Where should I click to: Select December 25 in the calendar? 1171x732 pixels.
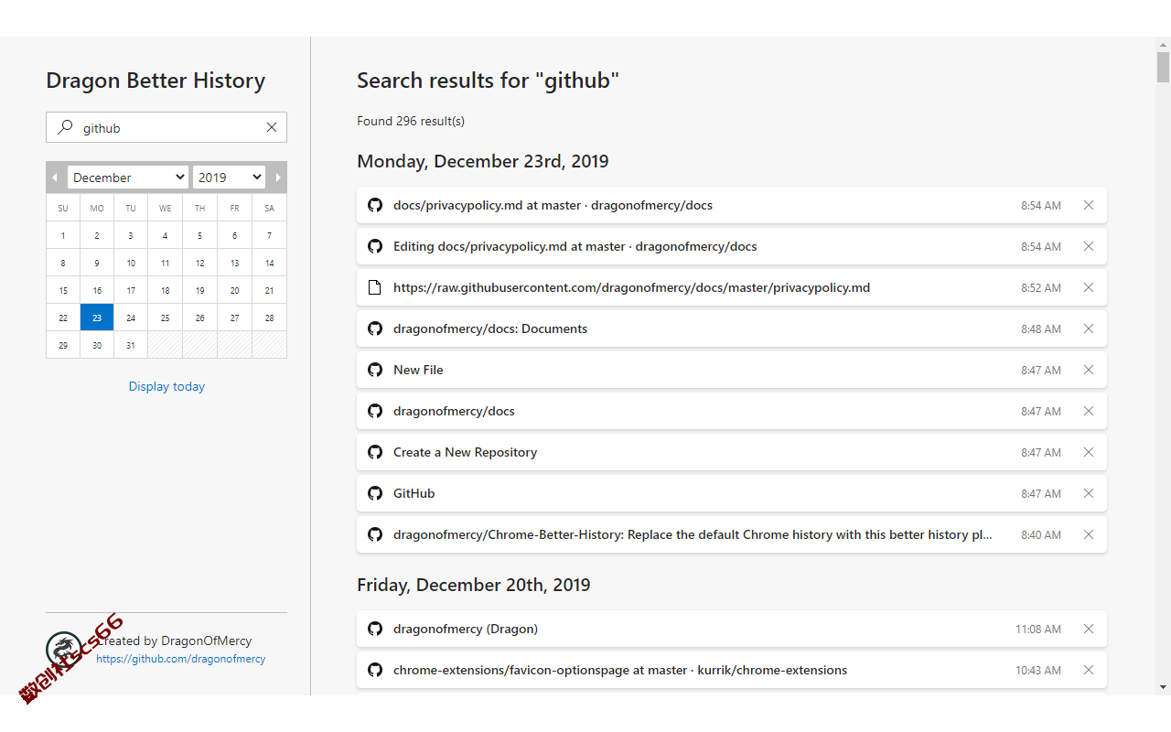pyautogui.click(x=165, y=318)
